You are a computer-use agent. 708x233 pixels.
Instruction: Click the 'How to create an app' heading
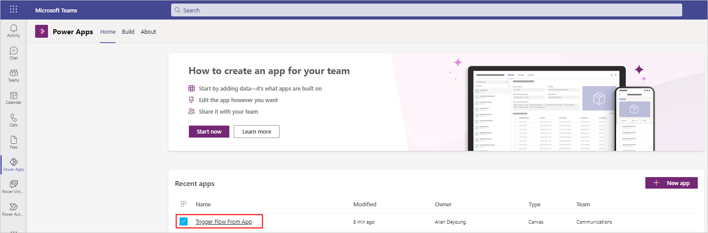pyautogui.click(x=269, y=71)
